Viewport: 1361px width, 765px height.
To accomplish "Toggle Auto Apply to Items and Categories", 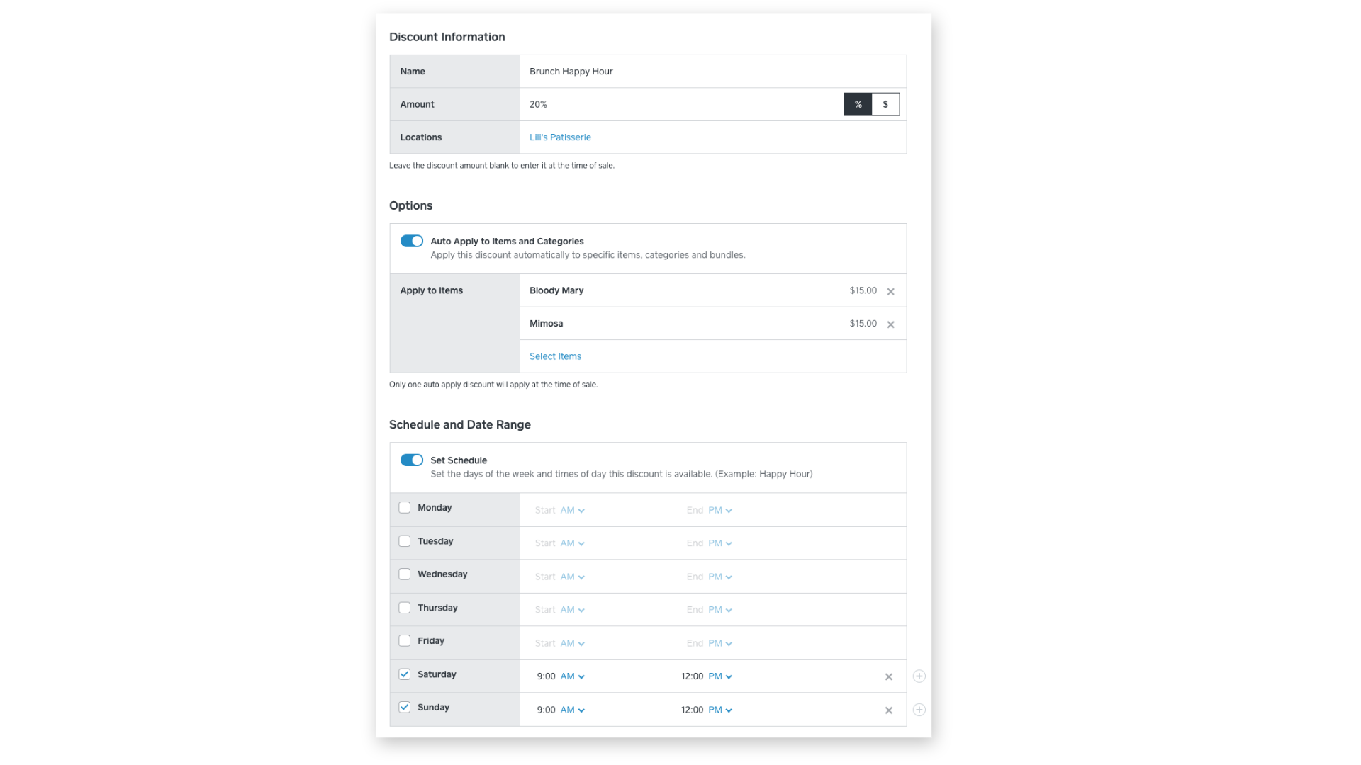I will click(x=411, y=242).
